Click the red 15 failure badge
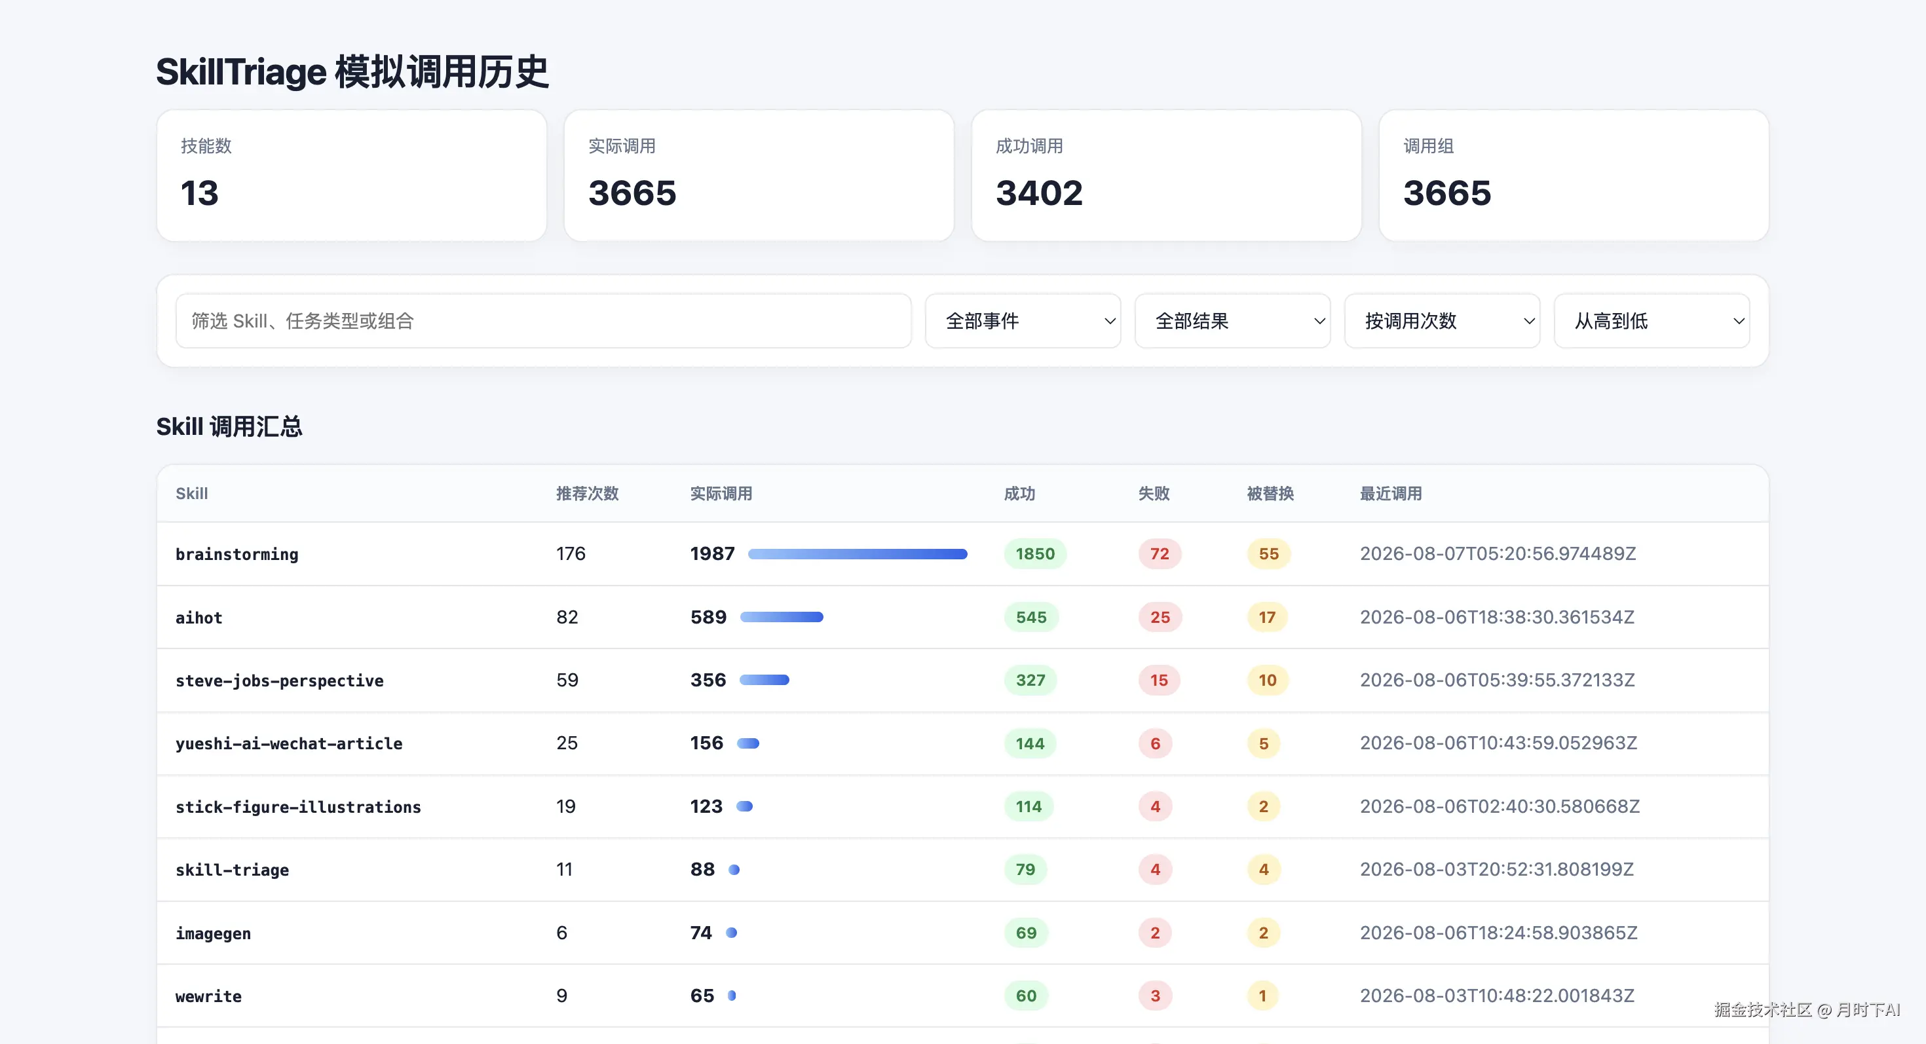The image size is (1926, 1044). tap(1160, 680)
